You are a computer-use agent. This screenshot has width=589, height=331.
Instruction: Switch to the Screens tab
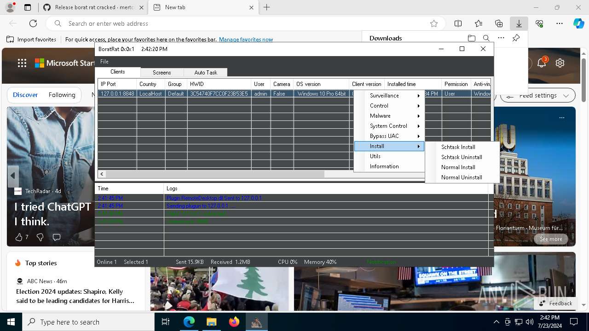click(162, 73)
